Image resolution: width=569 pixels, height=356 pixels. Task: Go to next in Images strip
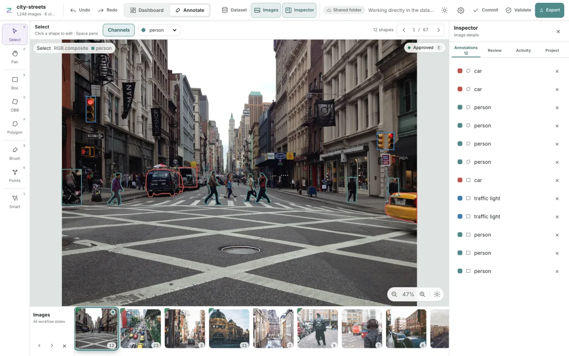52,346
